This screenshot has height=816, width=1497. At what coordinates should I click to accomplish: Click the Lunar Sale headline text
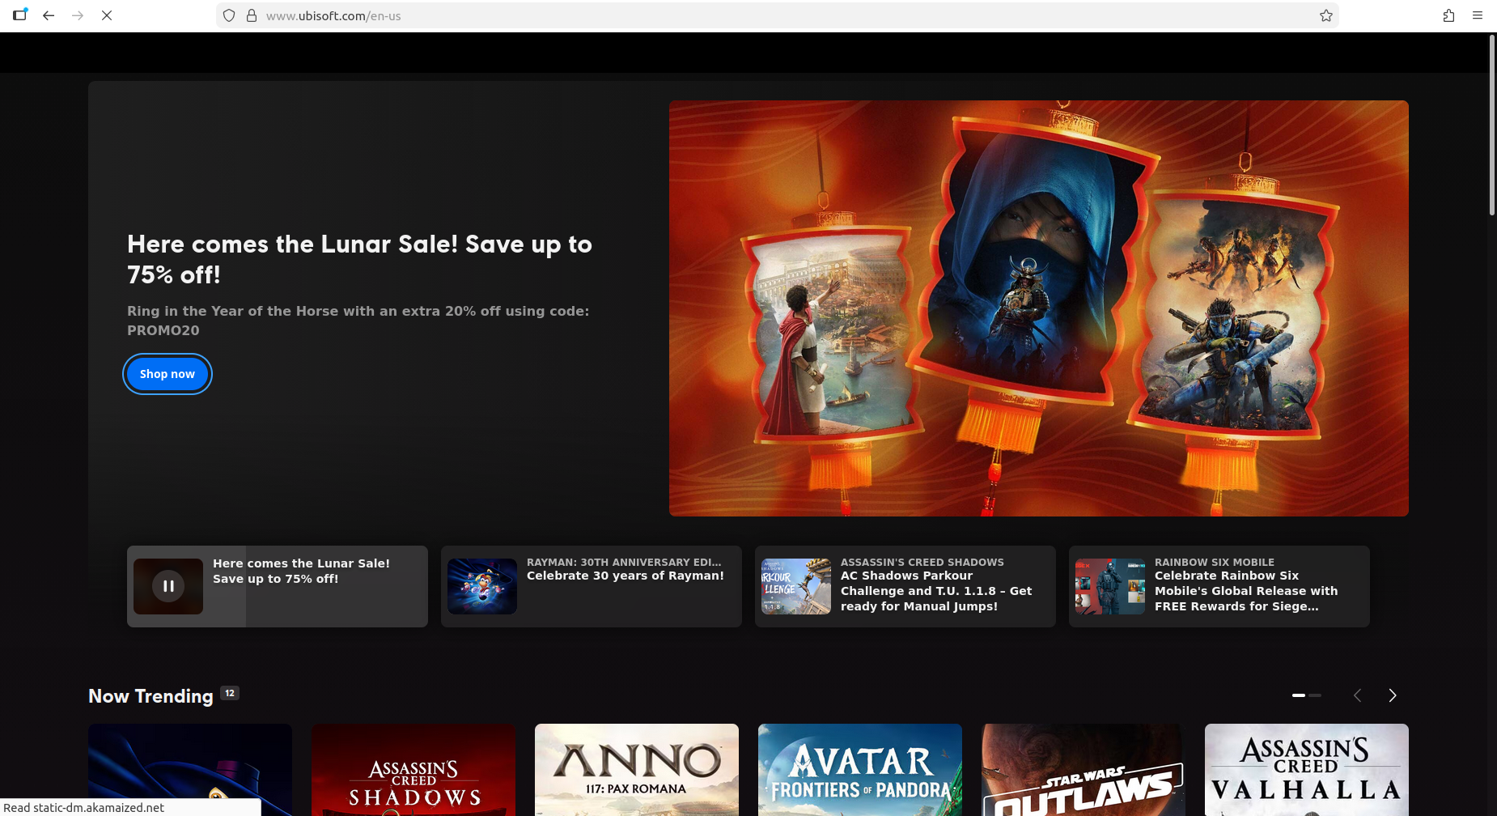coord(359,259)
